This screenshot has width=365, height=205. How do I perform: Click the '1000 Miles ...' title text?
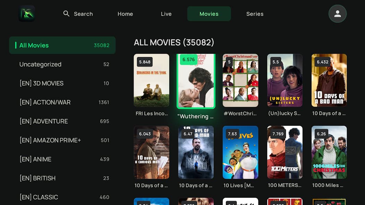pyautogui.click(x=328, y=185)
